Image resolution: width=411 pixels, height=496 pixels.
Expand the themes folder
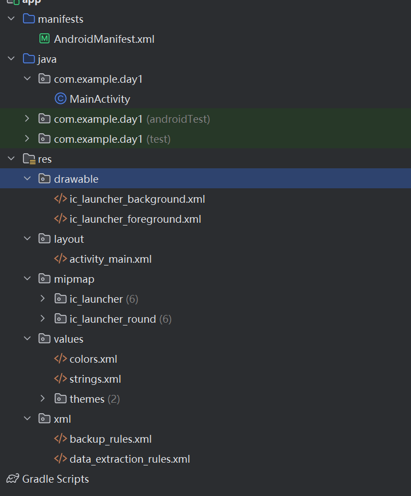(x=43, y=399)
